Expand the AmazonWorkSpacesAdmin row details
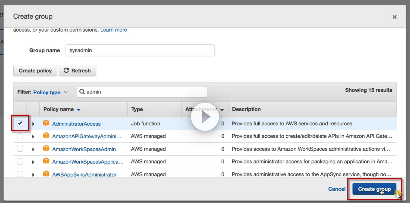This screenshot has width=410, height=203. [x=33, y=149]
